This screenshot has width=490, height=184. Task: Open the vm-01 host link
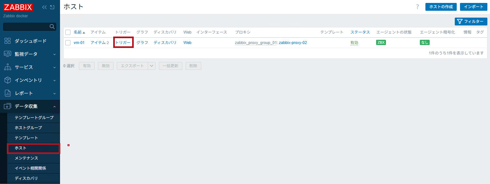click(79, 43)
